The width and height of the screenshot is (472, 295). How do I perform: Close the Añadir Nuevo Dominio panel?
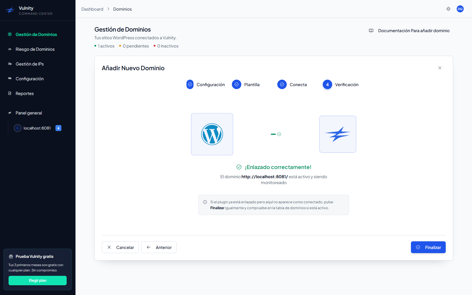click(x=440, y=68)
